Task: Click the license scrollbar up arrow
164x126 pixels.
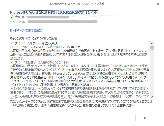Action: tap(152, 43)
